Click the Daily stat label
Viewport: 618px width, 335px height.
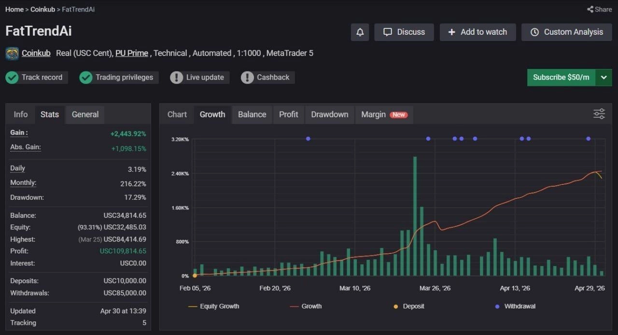tap(18, 168)
